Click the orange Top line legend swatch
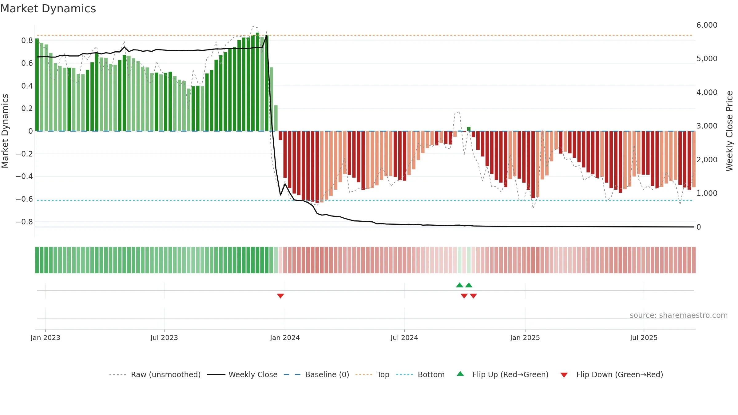The height and width of the screenshot is (415, 738). pos(364,374)
